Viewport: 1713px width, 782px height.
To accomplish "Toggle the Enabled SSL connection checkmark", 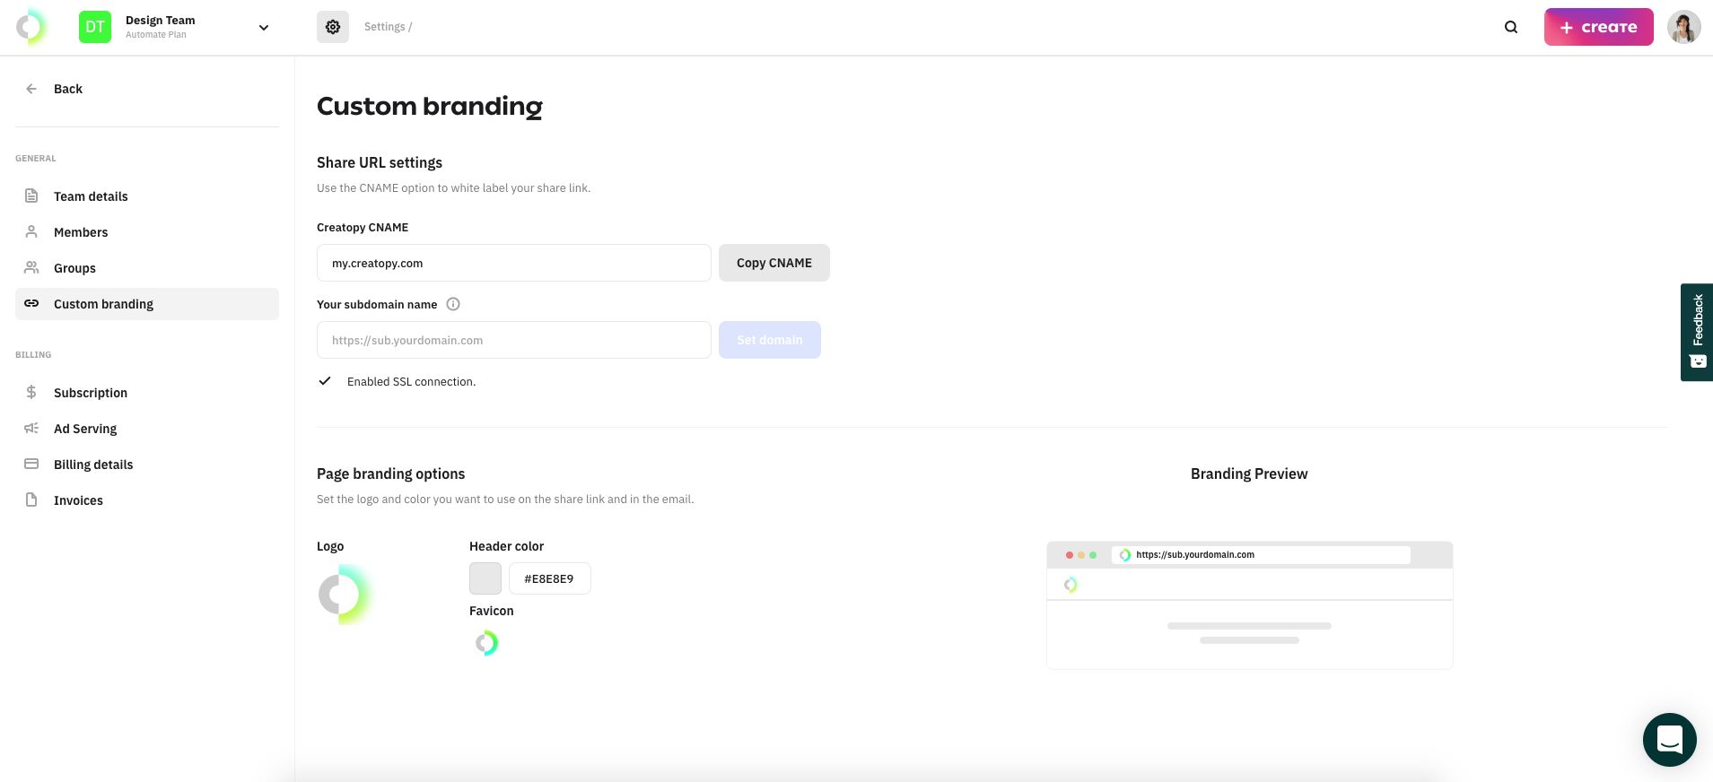I will coord(325,381).
